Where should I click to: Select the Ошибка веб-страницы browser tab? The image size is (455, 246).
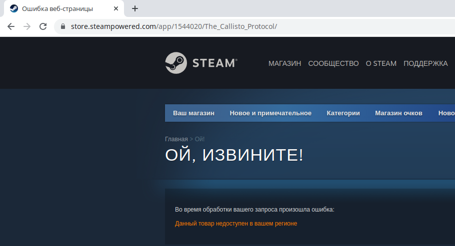(64, 8)
